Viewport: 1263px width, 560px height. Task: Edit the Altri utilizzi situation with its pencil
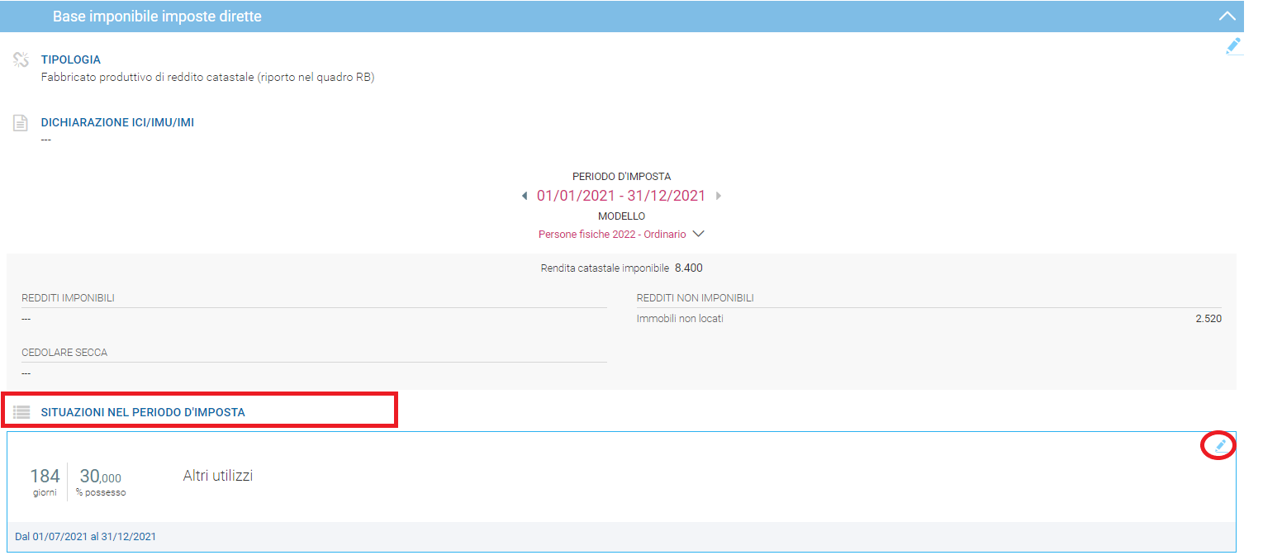1220,445
